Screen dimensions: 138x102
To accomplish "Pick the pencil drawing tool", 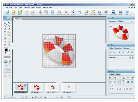I will 5,29.
